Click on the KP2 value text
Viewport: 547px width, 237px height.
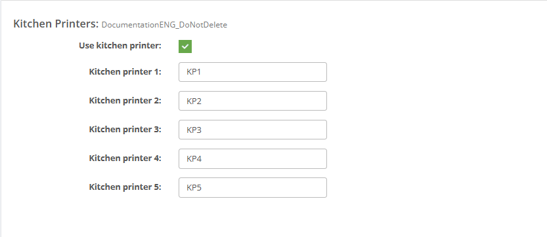[194, 101]
